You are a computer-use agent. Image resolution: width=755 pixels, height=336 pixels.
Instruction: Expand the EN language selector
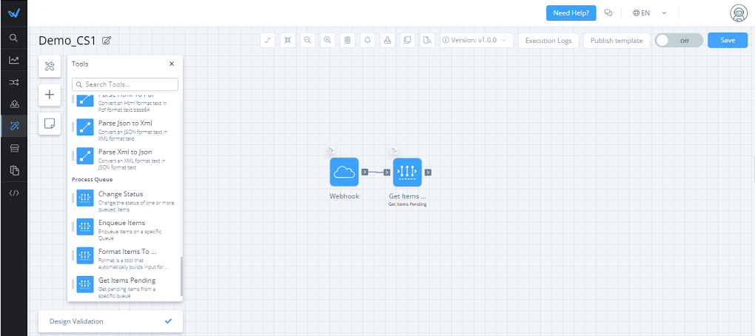tap(650, 13)
